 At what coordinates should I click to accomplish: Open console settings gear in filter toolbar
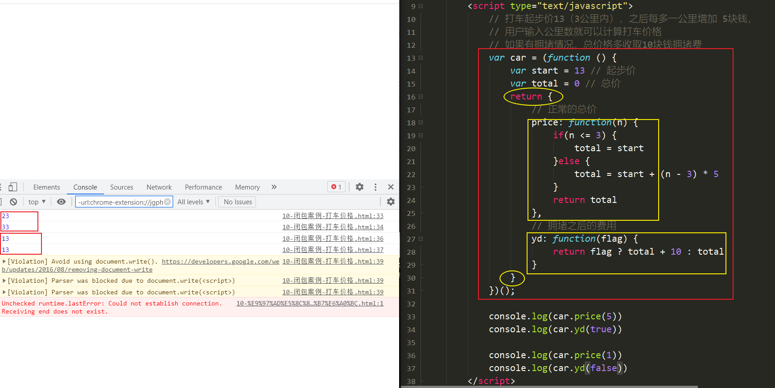[x=391, y=202]
